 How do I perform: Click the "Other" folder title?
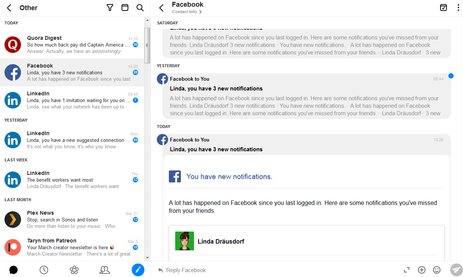click(29, 8)
